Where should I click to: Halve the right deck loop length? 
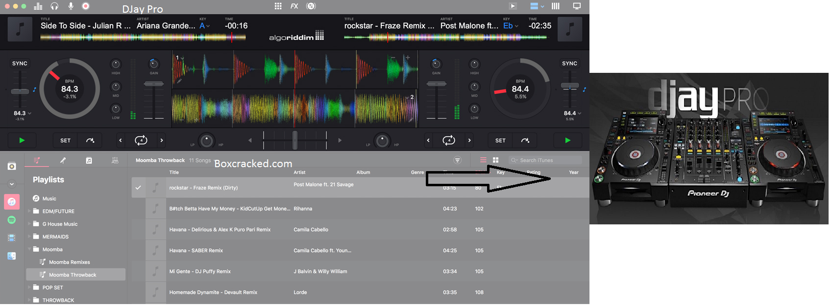(428, 140)
